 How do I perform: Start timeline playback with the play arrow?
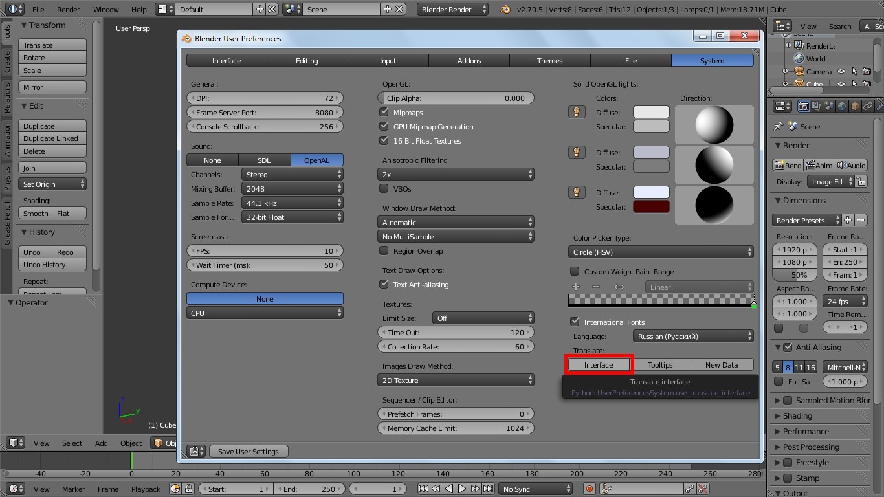(x=462, y=489)
